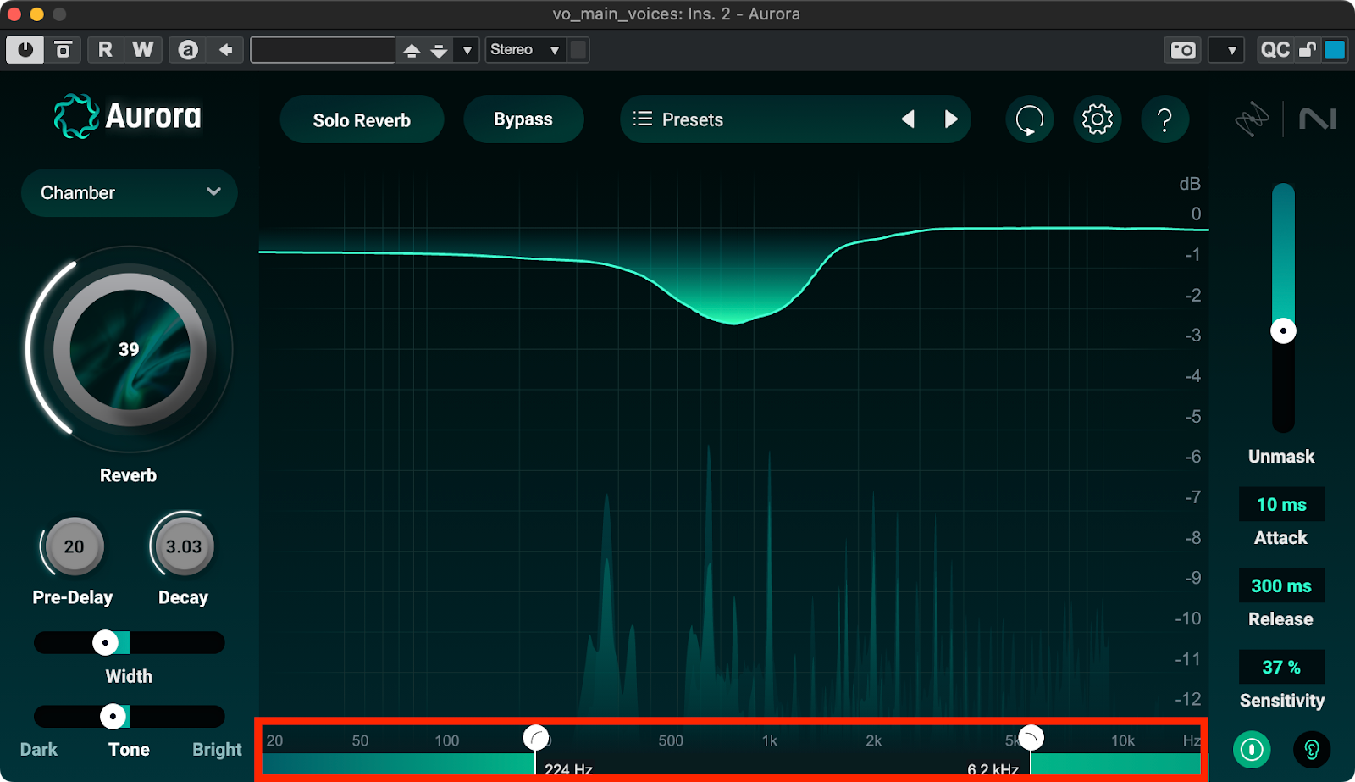
Task: Click the Sensitivity label
Action: pos(1282,701)
